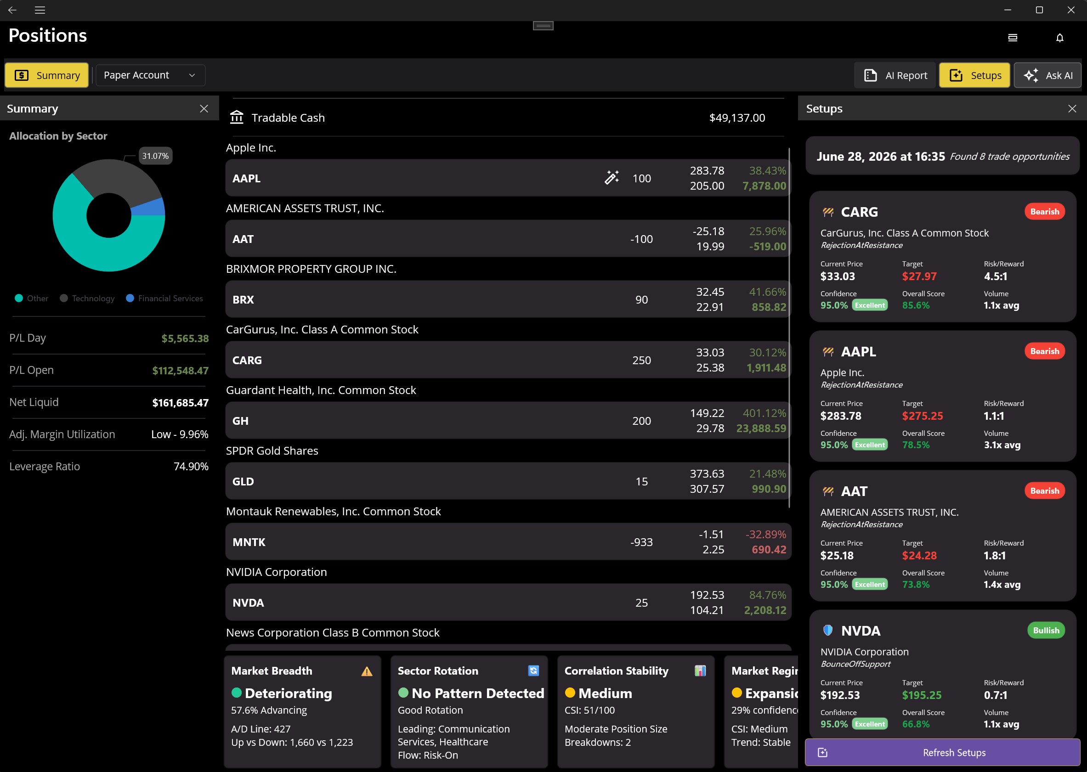The width and height of the screenshot is (1087, 772).
Task: Click the Tradable Cash amount $49,137.00
Action: (737, 118)
